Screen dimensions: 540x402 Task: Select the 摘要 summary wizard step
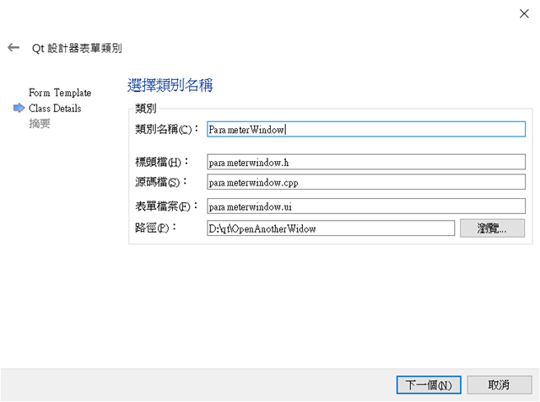coord(40,123)
